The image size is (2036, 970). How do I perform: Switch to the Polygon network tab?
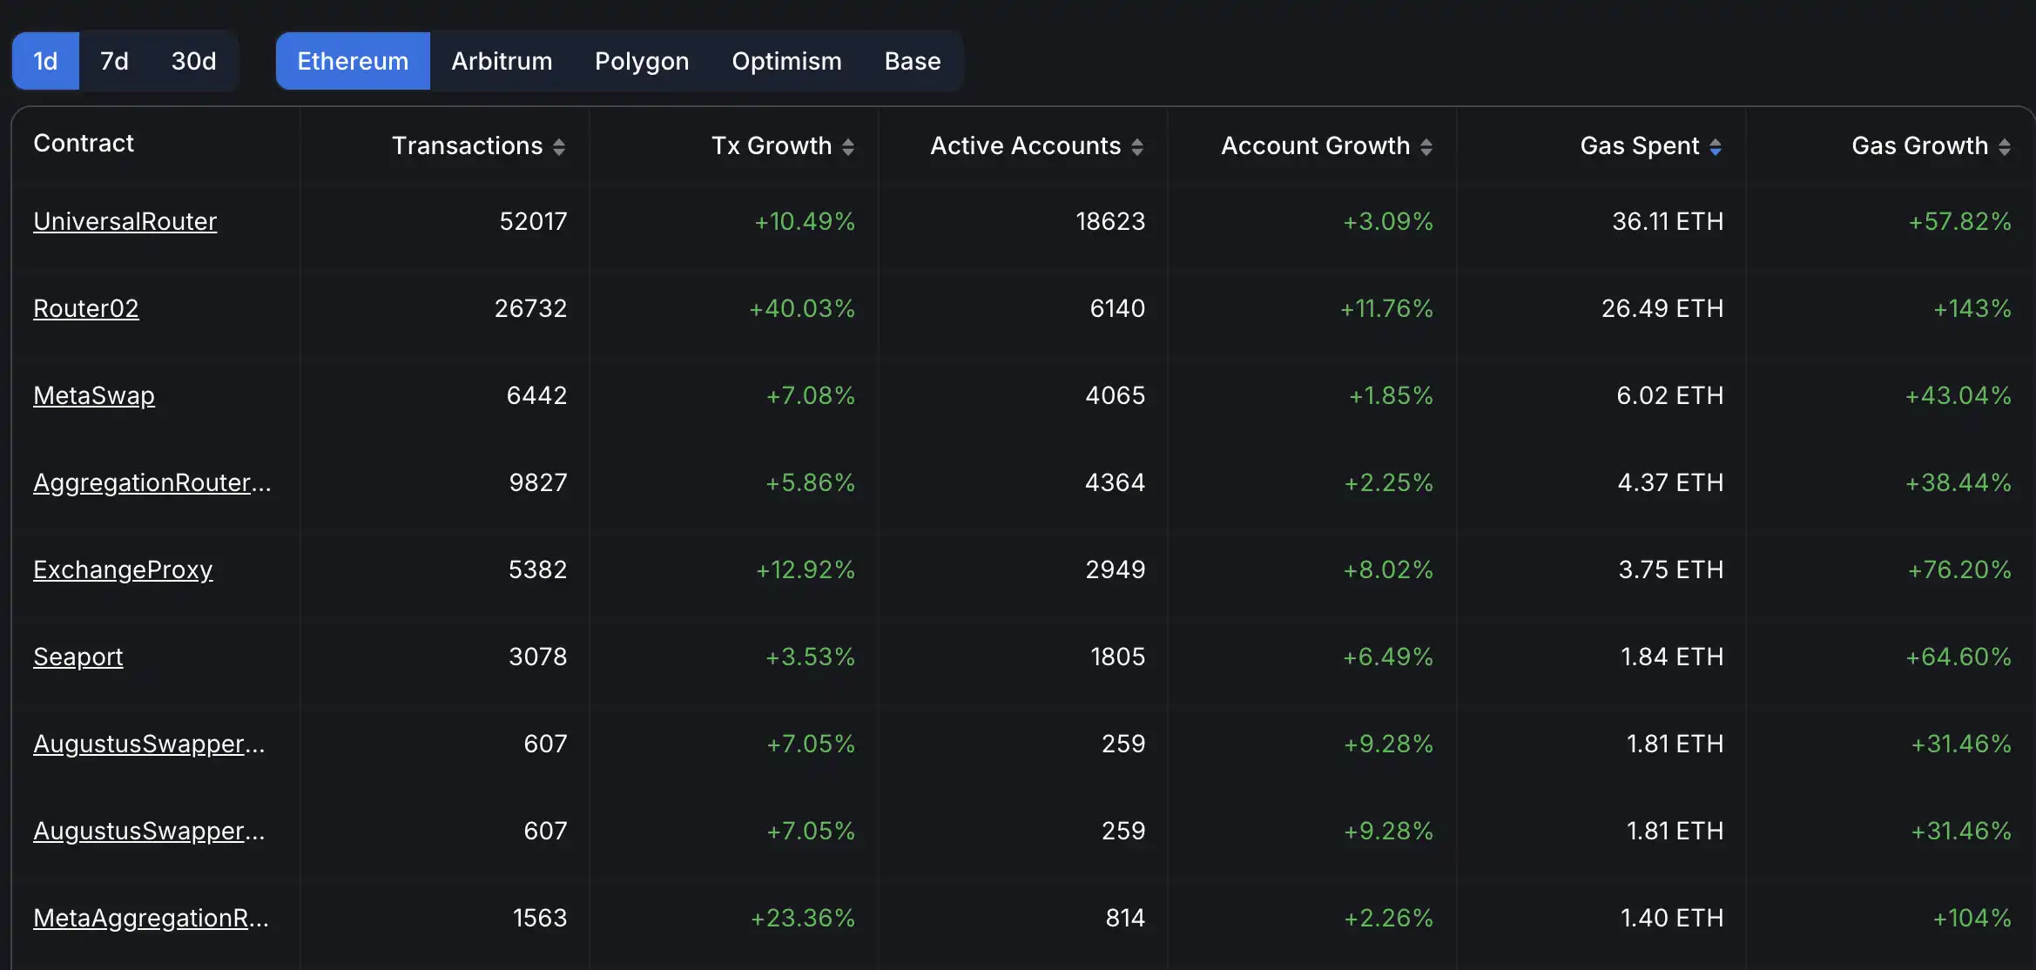(x=642, y=61)
